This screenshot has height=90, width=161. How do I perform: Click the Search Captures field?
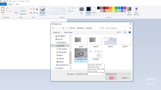[x=117, y=28]
